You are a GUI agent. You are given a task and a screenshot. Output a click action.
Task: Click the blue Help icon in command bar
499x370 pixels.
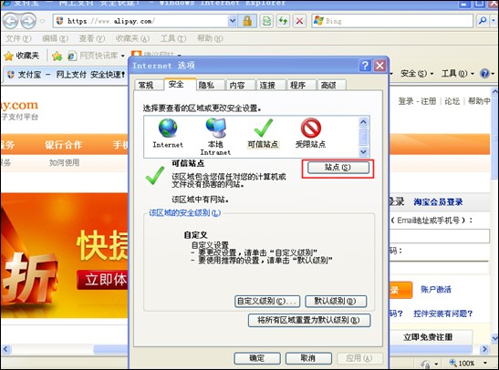tap(484, 74)
